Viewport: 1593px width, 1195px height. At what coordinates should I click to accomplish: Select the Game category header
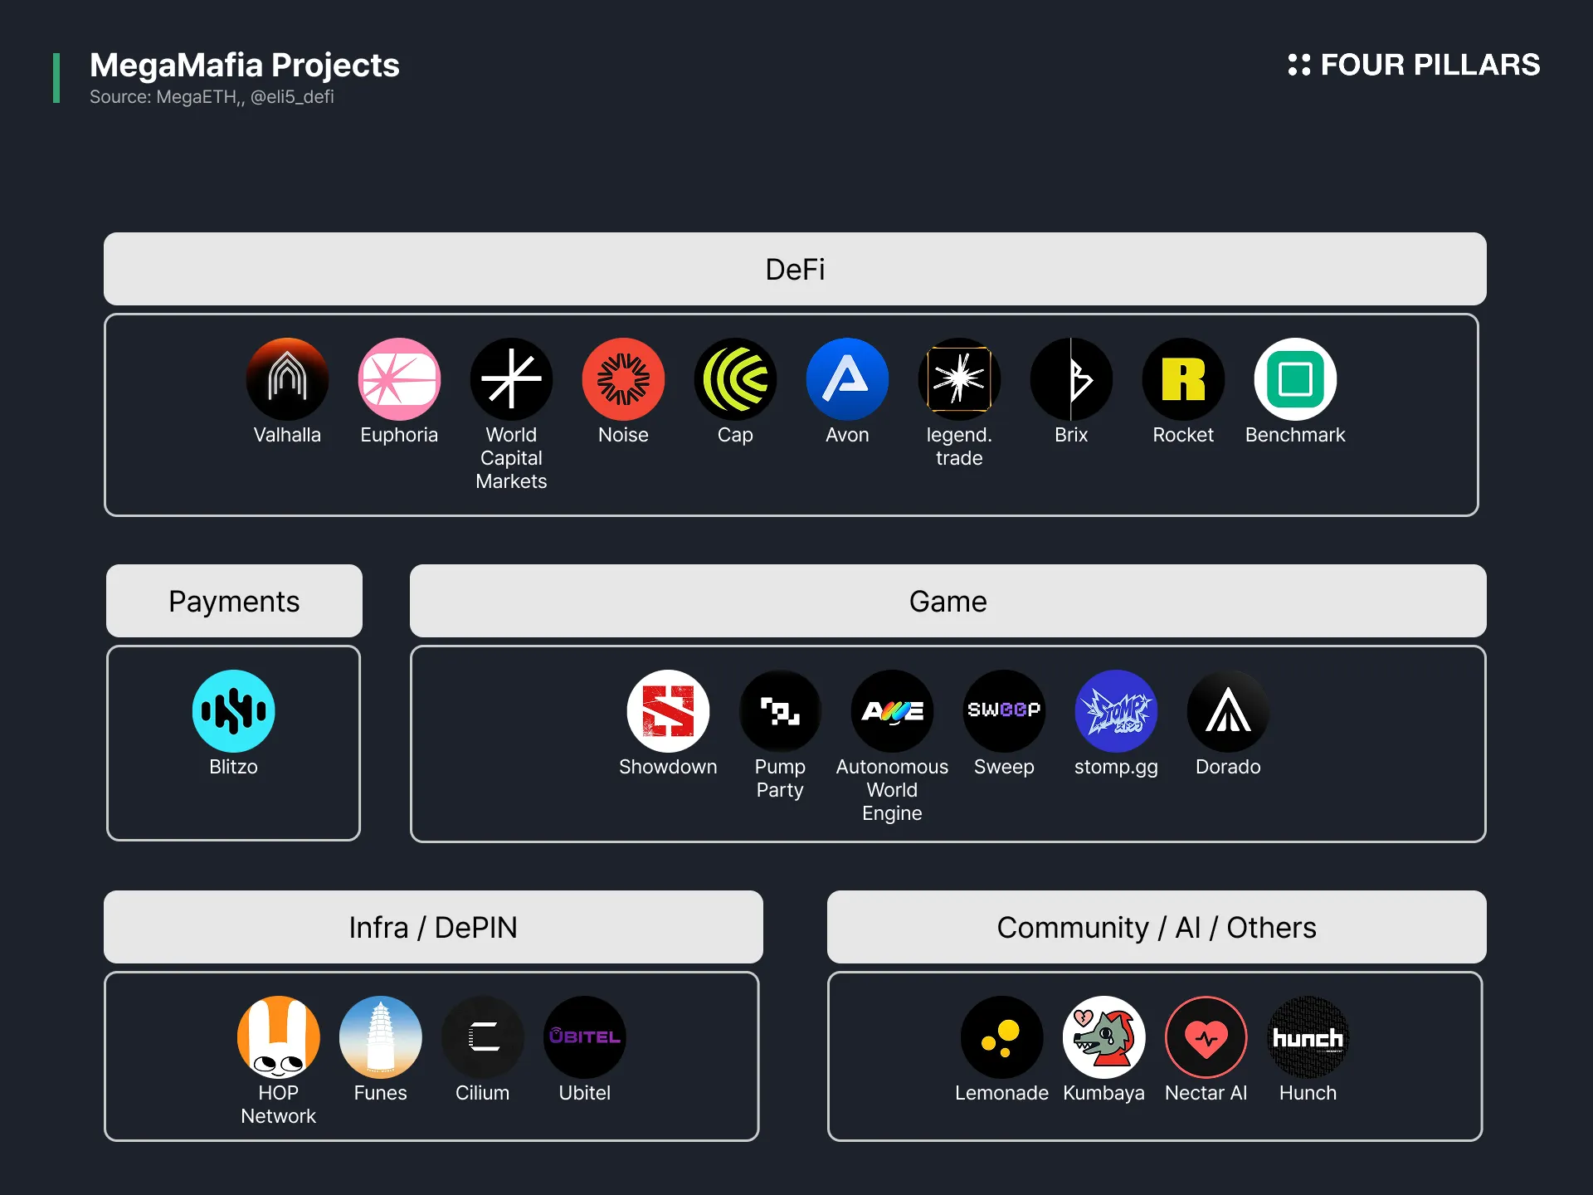(948, 601)
